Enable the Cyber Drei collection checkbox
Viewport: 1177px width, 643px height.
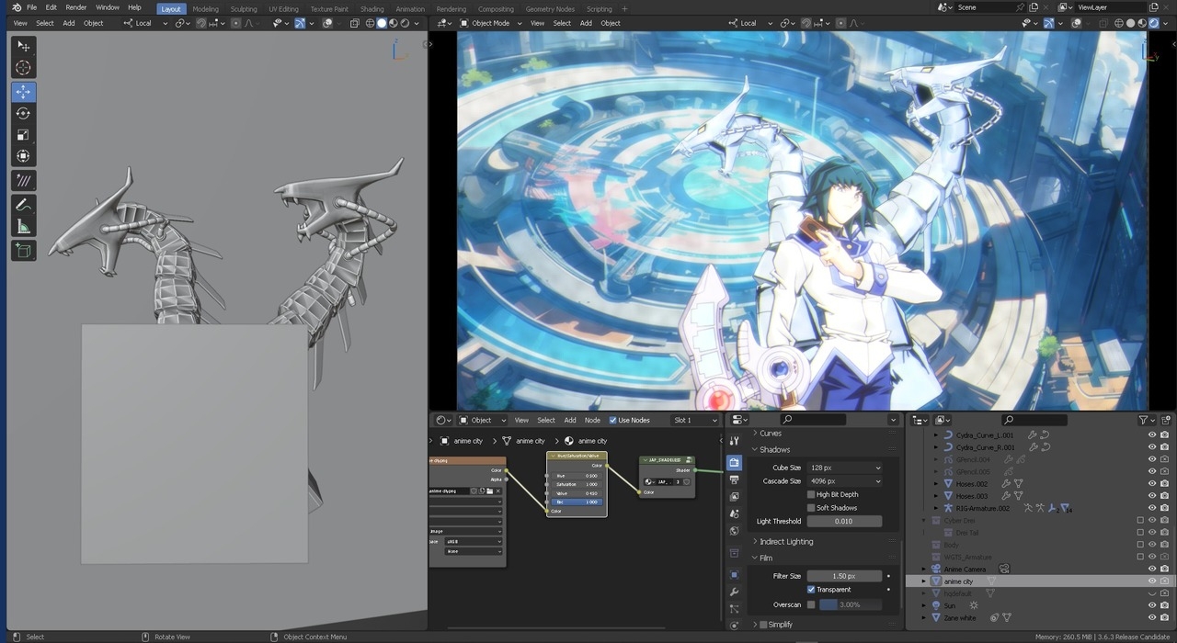1140,521
